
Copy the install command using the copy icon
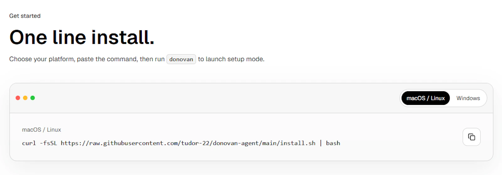point(472,137)
